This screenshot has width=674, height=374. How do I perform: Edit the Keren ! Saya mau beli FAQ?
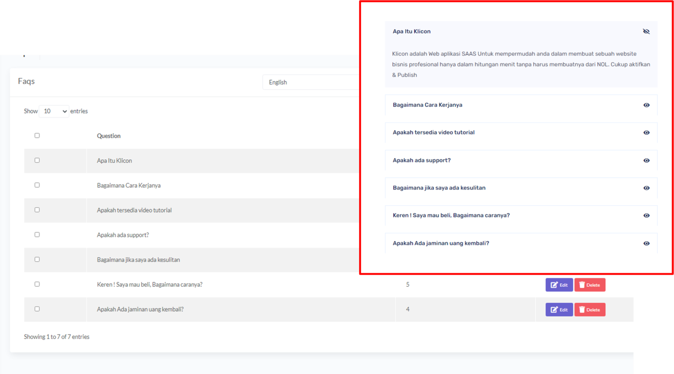point(559,285)
